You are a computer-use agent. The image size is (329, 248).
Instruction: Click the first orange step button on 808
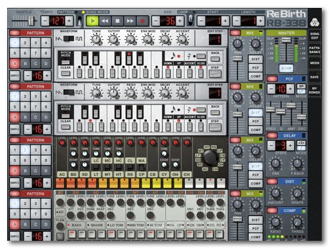[x=60, y=183]
